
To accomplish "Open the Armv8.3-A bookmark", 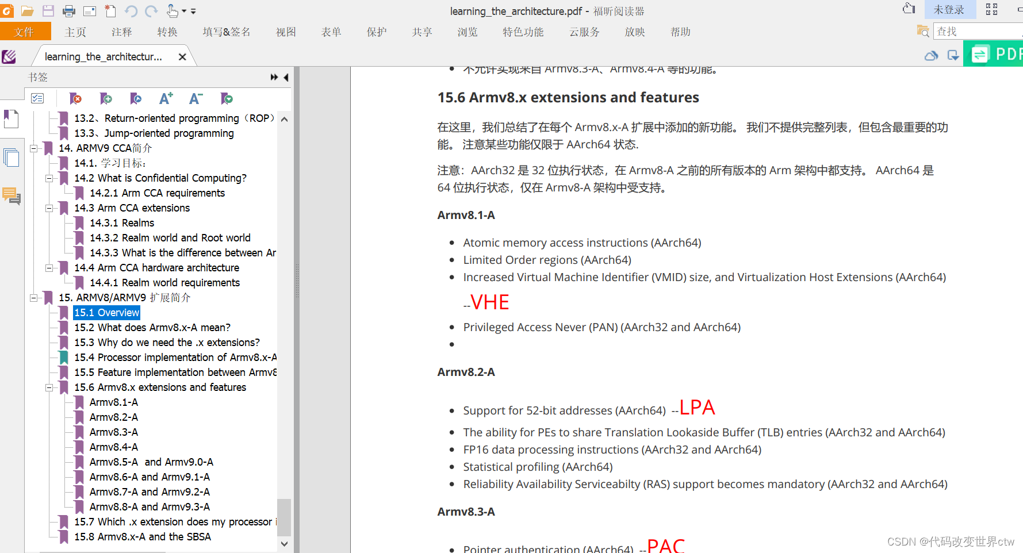I will point(114,432).
